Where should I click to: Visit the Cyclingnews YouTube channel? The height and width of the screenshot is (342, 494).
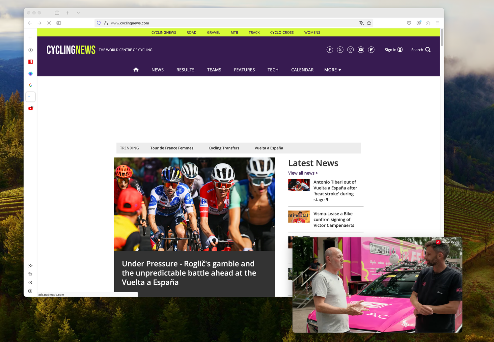(361, 50)
